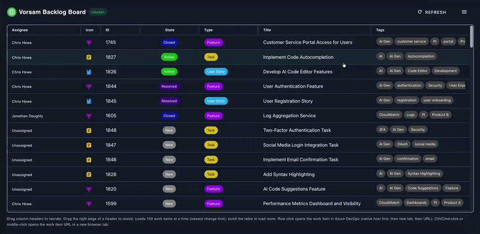
Task: Click the task clipboard icon for 1846
Action: pyautogui.click(x=89, y=160)
